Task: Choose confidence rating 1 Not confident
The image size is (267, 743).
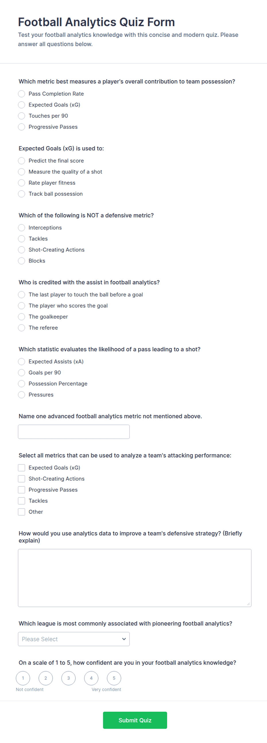Action: point(23,678)
